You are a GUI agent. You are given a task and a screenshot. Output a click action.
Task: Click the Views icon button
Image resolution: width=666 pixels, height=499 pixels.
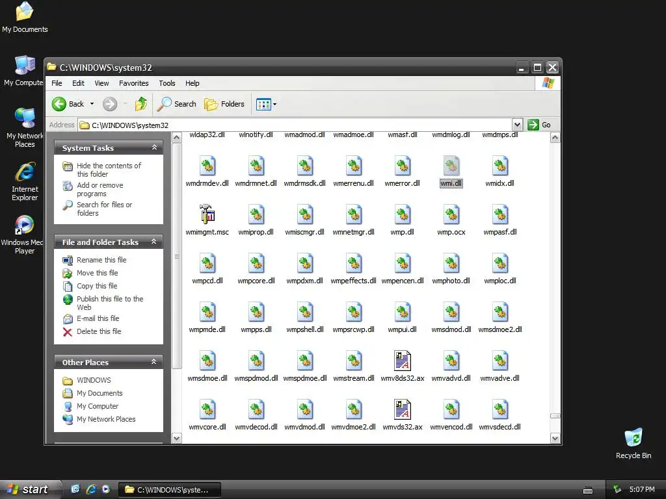(x=263, y=104)
